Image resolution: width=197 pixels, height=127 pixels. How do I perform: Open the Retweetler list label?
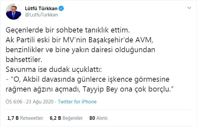[31, 118]
